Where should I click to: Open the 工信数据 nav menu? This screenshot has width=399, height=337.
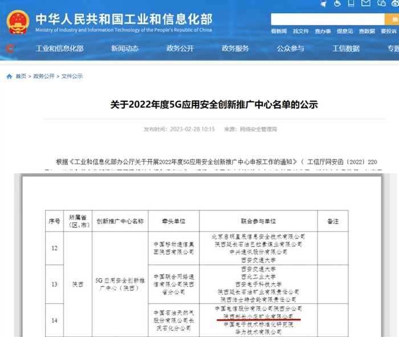click(346, 48)
